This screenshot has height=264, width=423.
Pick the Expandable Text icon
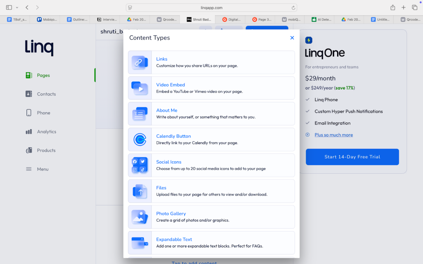pos(140,243)
